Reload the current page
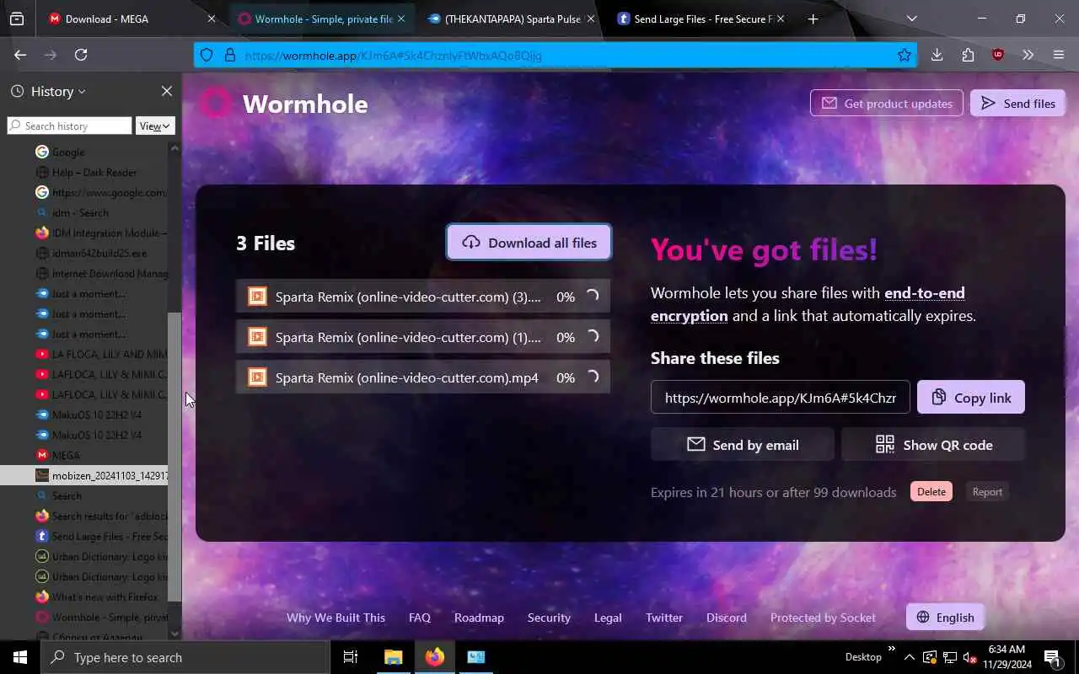 tap(81, 55)
